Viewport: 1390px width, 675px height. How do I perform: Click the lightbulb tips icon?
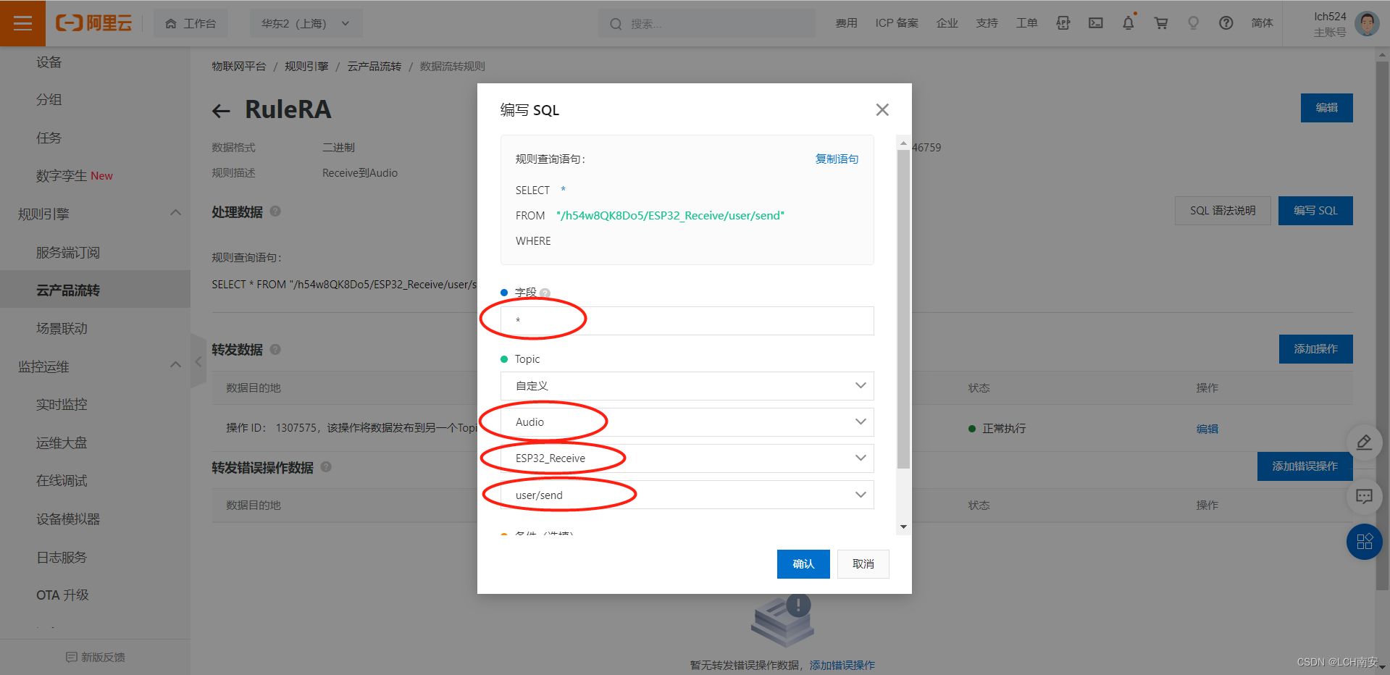[1193, 23]
